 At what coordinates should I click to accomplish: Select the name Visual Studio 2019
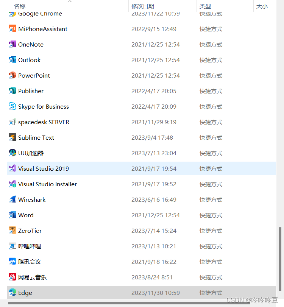click(44, 168)
